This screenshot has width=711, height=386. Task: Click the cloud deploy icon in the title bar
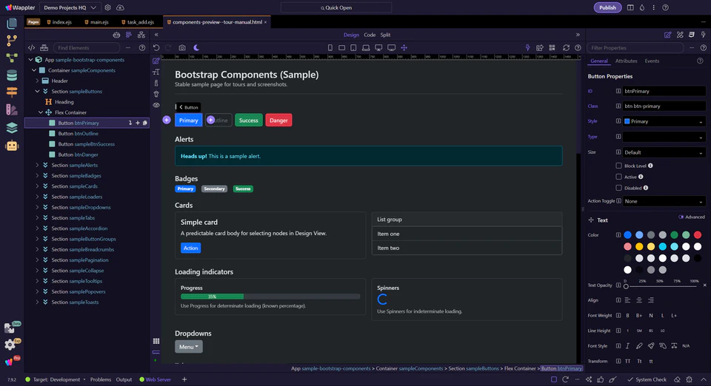tap(120, 7)
